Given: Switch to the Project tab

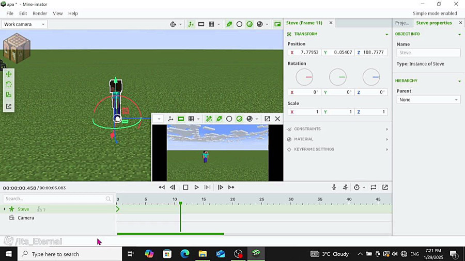Looking at the screenshot, I should pos(402,23).
